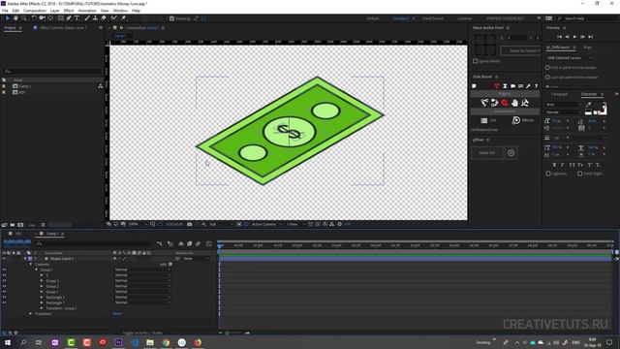Image resolution: width=620 pixels, height=349 pixels.
Task: Open the Animation menu
Action: tap(87, 11)
